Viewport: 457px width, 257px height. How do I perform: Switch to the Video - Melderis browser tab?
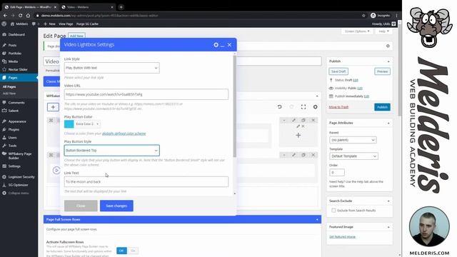click(x=87, y=7)
